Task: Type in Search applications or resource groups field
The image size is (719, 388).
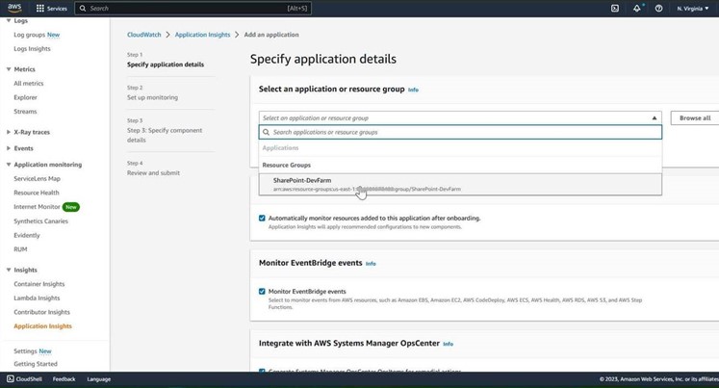Action: click(460, 132)
